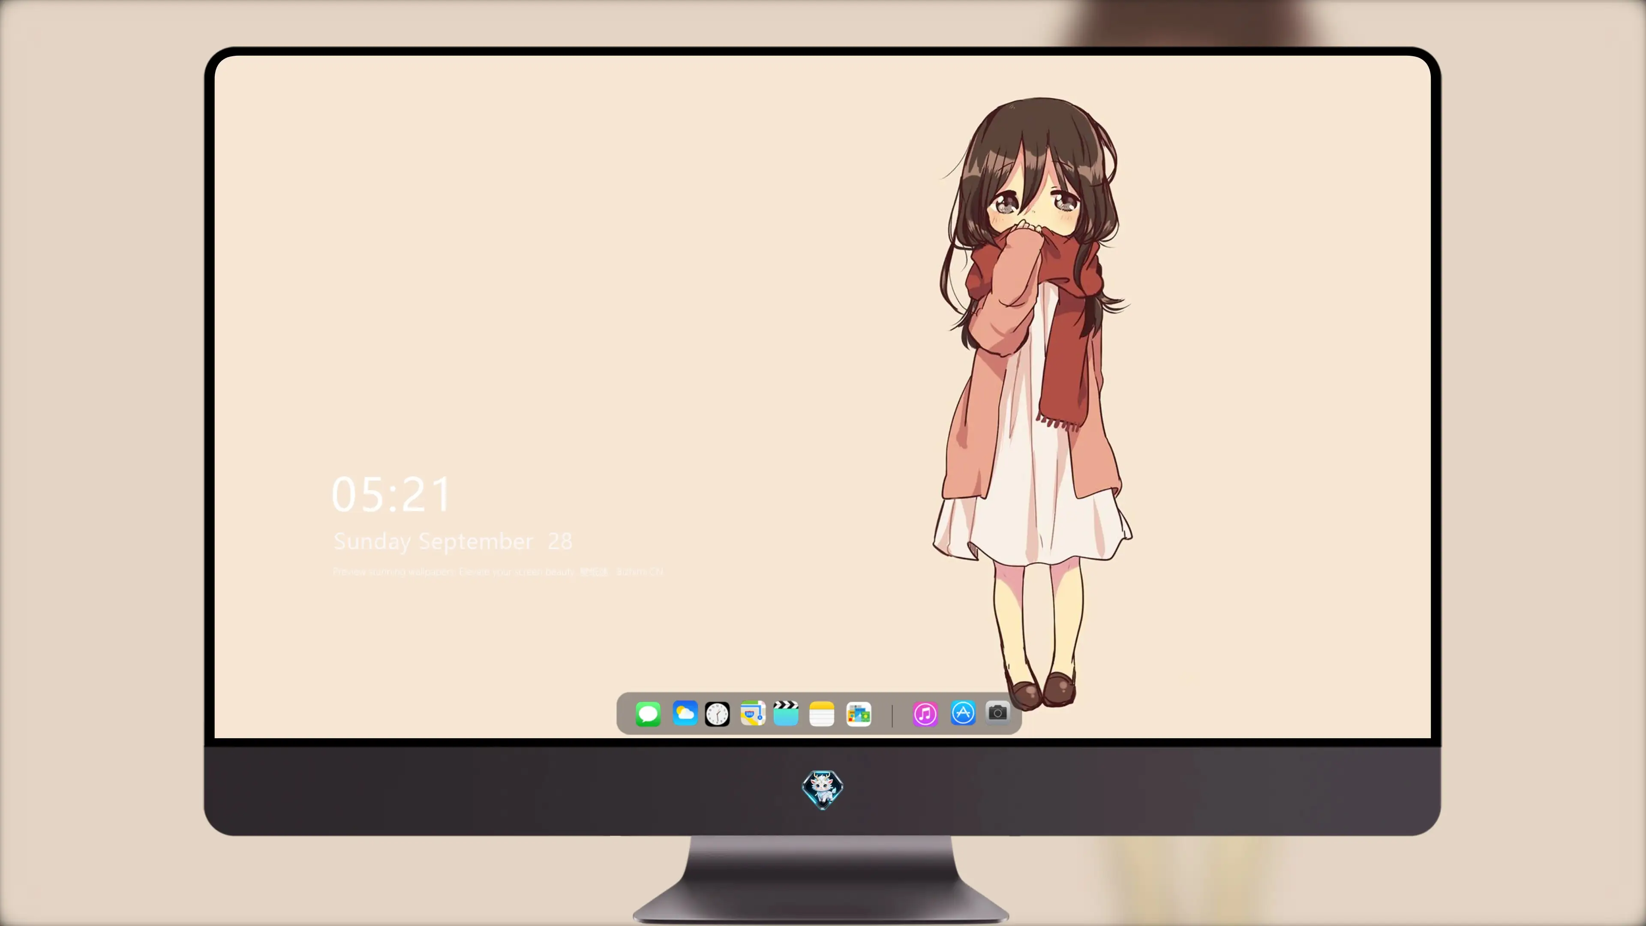Click the 05:21 clock display
Image resolution: width=1646 pixels, height=926 pixels.
tap(391, 494)
